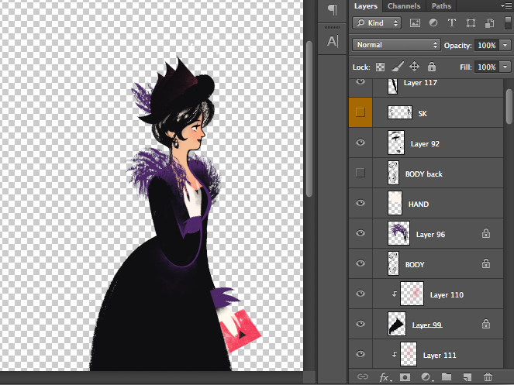Filter layers by smart objects icon
514x385 pixels.
click(489, 23)
